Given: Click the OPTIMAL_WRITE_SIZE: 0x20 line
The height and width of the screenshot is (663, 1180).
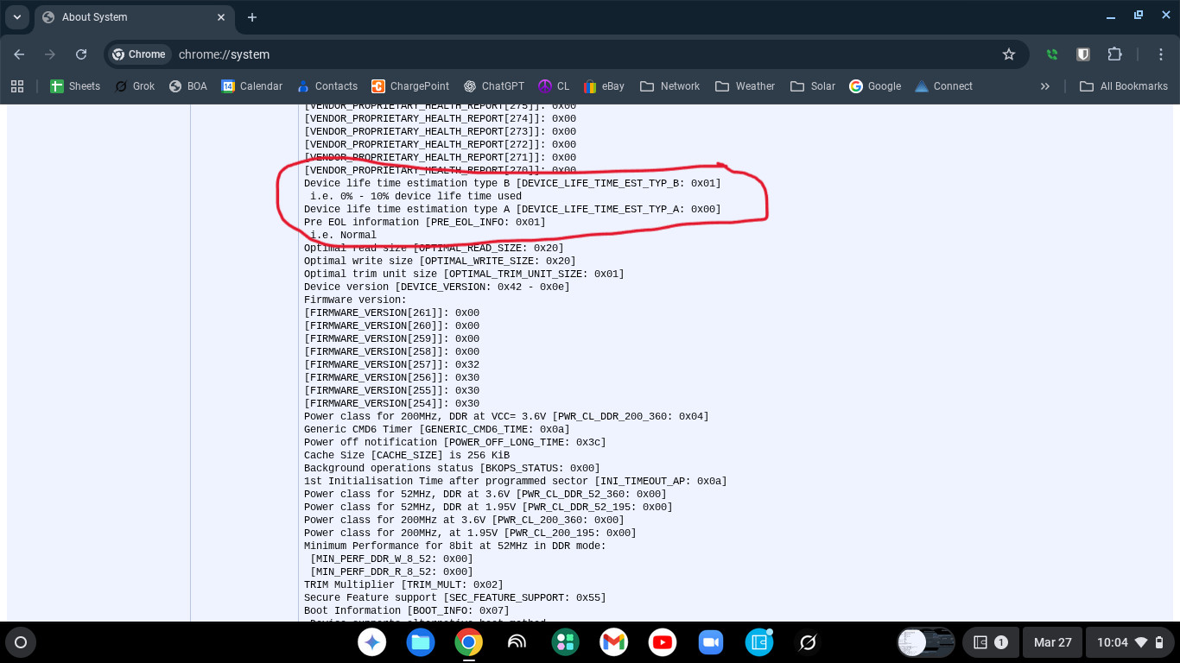Looking at the screenshot, I should coord(440,261).
